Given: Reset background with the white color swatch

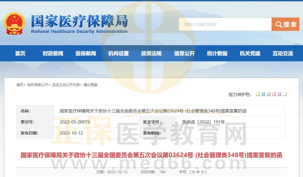Looking at the screenshot, I should point(285,94).
